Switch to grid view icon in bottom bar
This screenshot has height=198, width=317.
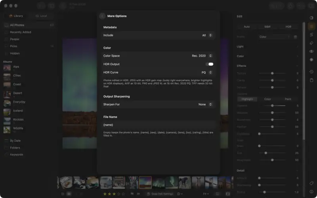coord(63,194)
